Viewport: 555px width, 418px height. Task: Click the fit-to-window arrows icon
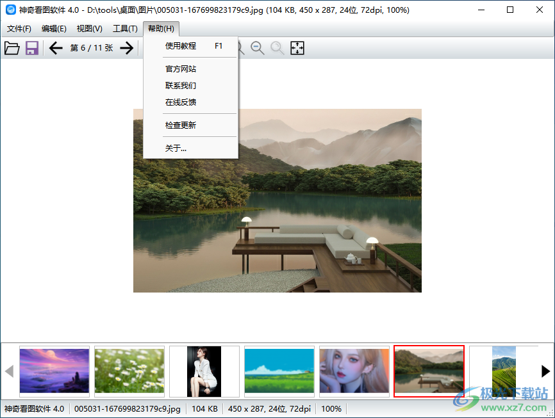(x=297, y=48)
